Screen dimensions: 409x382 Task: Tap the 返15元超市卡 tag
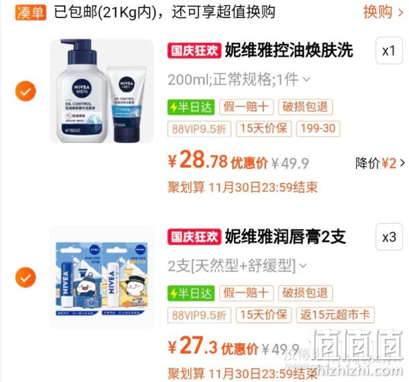tap(335, 315)
